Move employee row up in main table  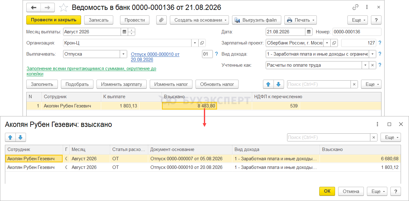point(268,84)
